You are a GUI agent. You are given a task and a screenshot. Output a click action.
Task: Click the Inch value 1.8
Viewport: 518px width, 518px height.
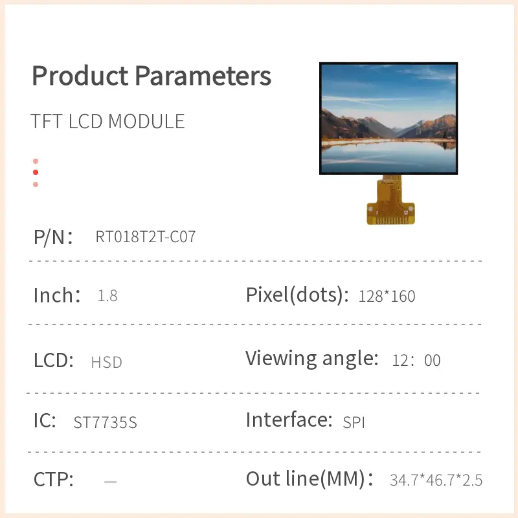tap(107, 297)
